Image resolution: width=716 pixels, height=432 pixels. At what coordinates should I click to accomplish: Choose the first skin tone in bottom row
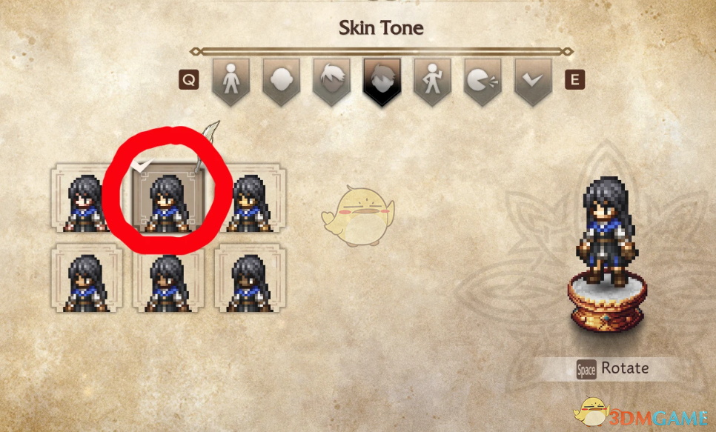(x=87, y=278)
